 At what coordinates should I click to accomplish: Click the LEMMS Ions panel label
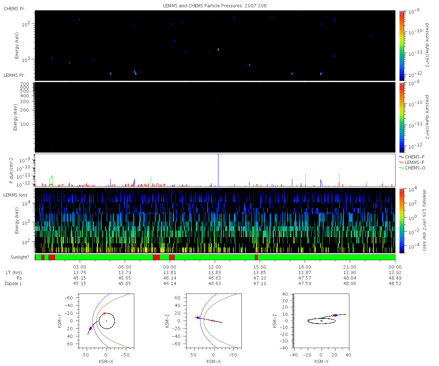15,194
